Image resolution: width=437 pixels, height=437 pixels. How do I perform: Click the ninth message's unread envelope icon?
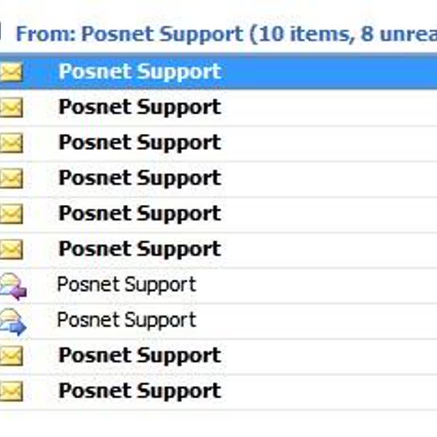click(11, 356)
